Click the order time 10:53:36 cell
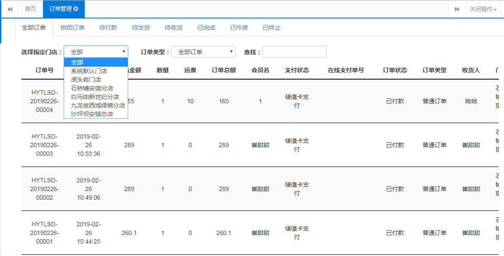This screenshot has height=256, width=504. point(89,145)
